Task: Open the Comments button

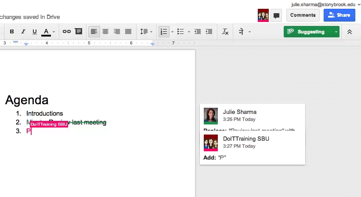Action: tap(303, 15)
